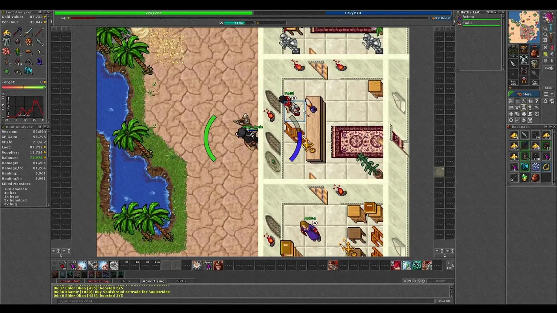Click the XP Boost button

click(441, 18)
